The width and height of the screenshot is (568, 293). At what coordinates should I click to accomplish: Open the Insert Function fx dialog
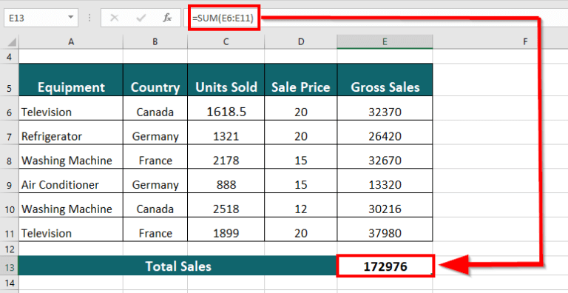[x=167, y=18]
